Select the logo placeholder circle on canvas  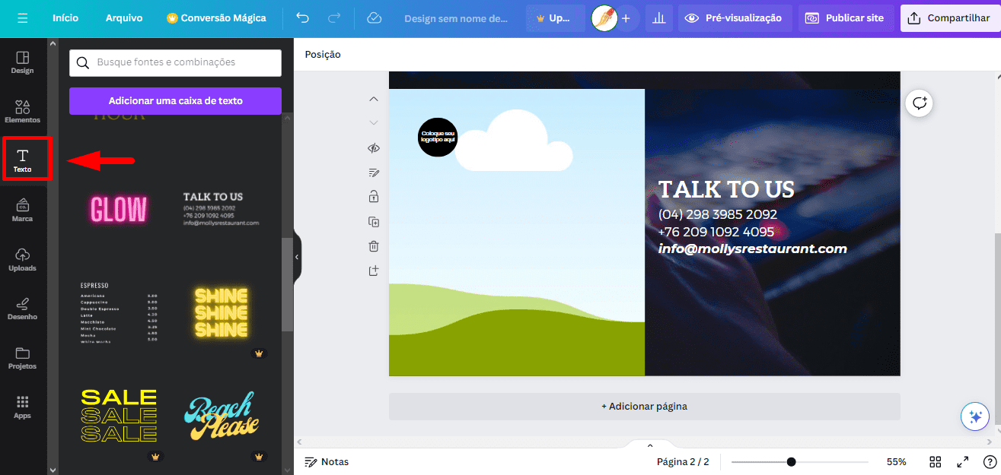[x=438, y=137]
